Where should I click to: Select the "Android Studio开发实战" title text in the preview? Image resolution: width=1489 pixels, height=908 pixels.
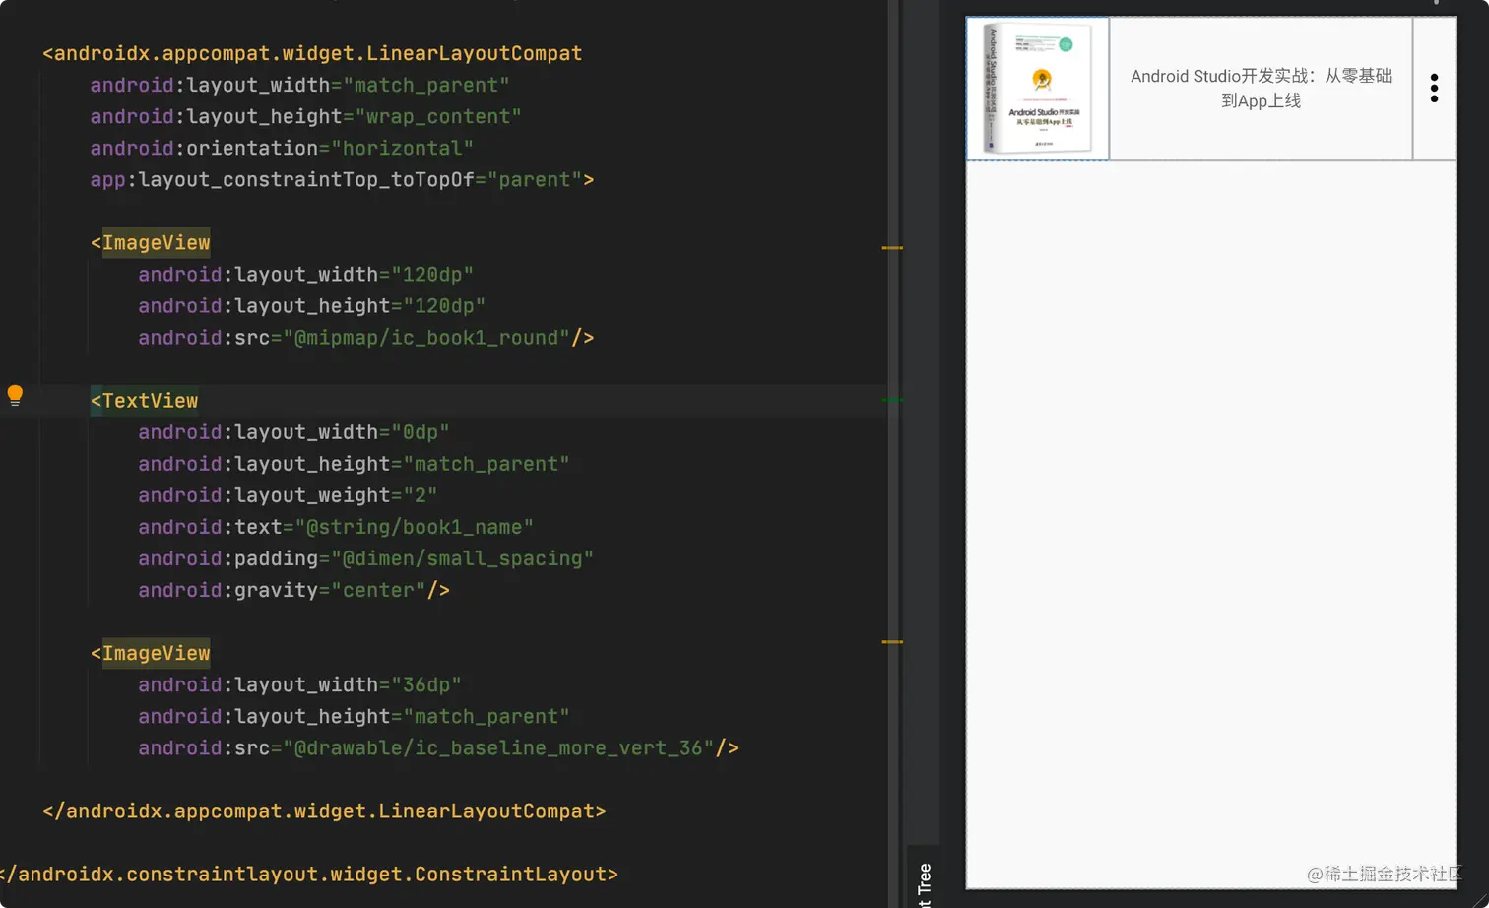click(x=1261, y=88)
